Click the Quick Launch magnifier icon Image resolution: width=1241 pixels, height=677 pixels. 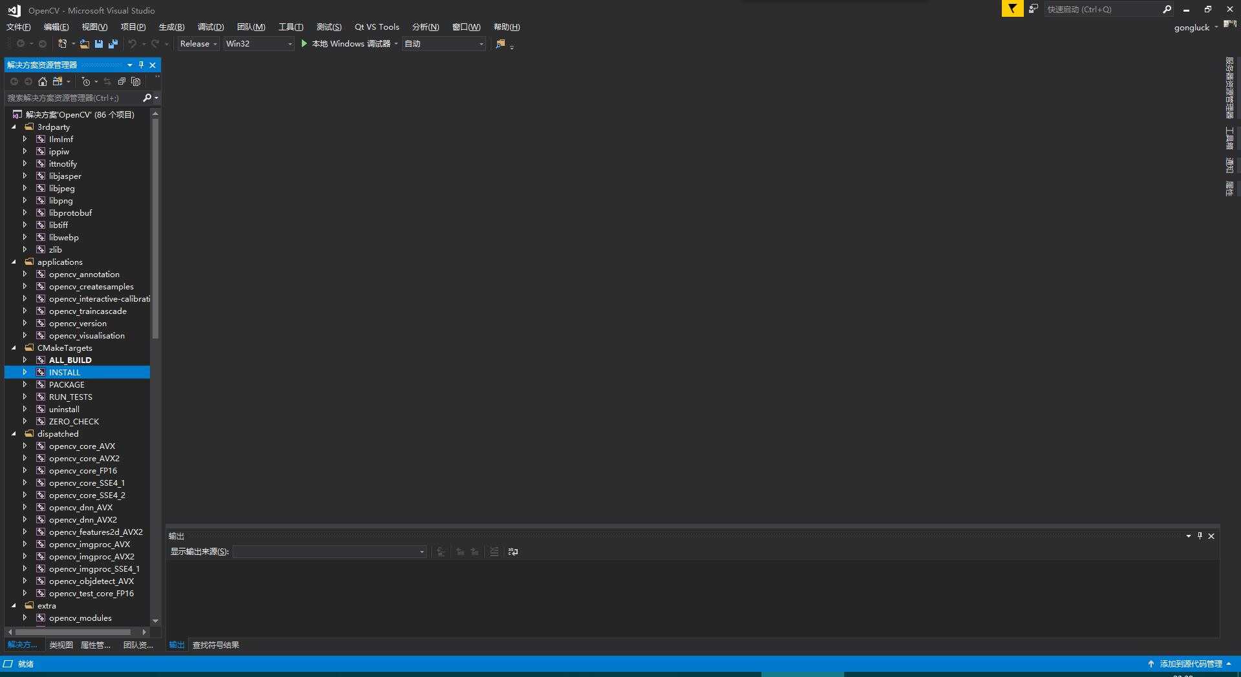[1167, 9]
